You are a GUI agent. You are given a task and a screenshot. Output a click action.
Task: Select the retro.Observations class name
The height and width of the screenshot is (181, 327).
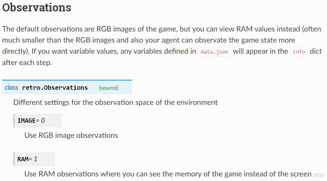pyautogui.click(x=55, y=88)
